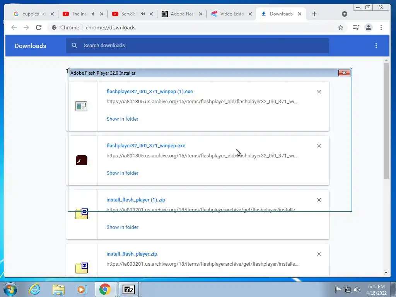396x297 pixels.
Task: Open flashplayer32_0r0_371_winpep (1).exe file link
Action: click(x=150, y=91)
